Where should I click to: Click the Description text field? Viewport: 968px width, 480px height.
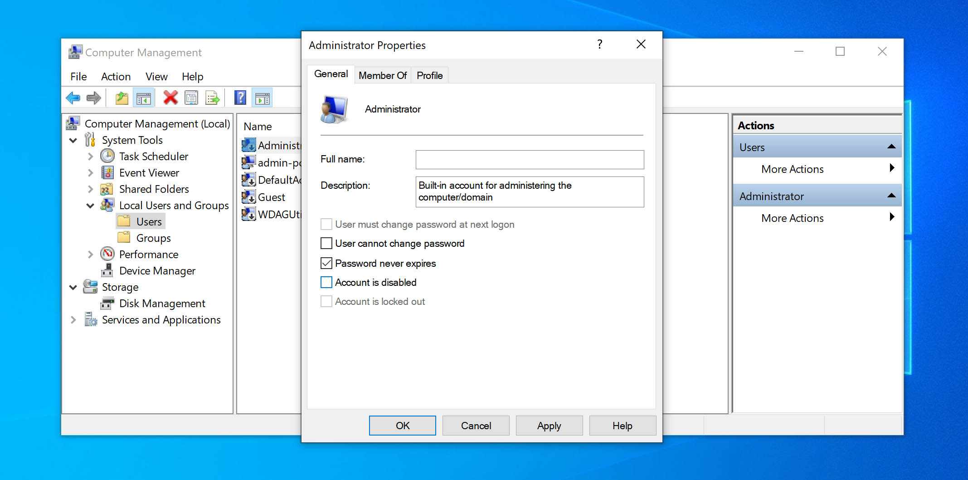[x=530, y=192]
